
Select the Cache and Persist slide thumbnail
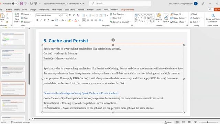point(13,89)
